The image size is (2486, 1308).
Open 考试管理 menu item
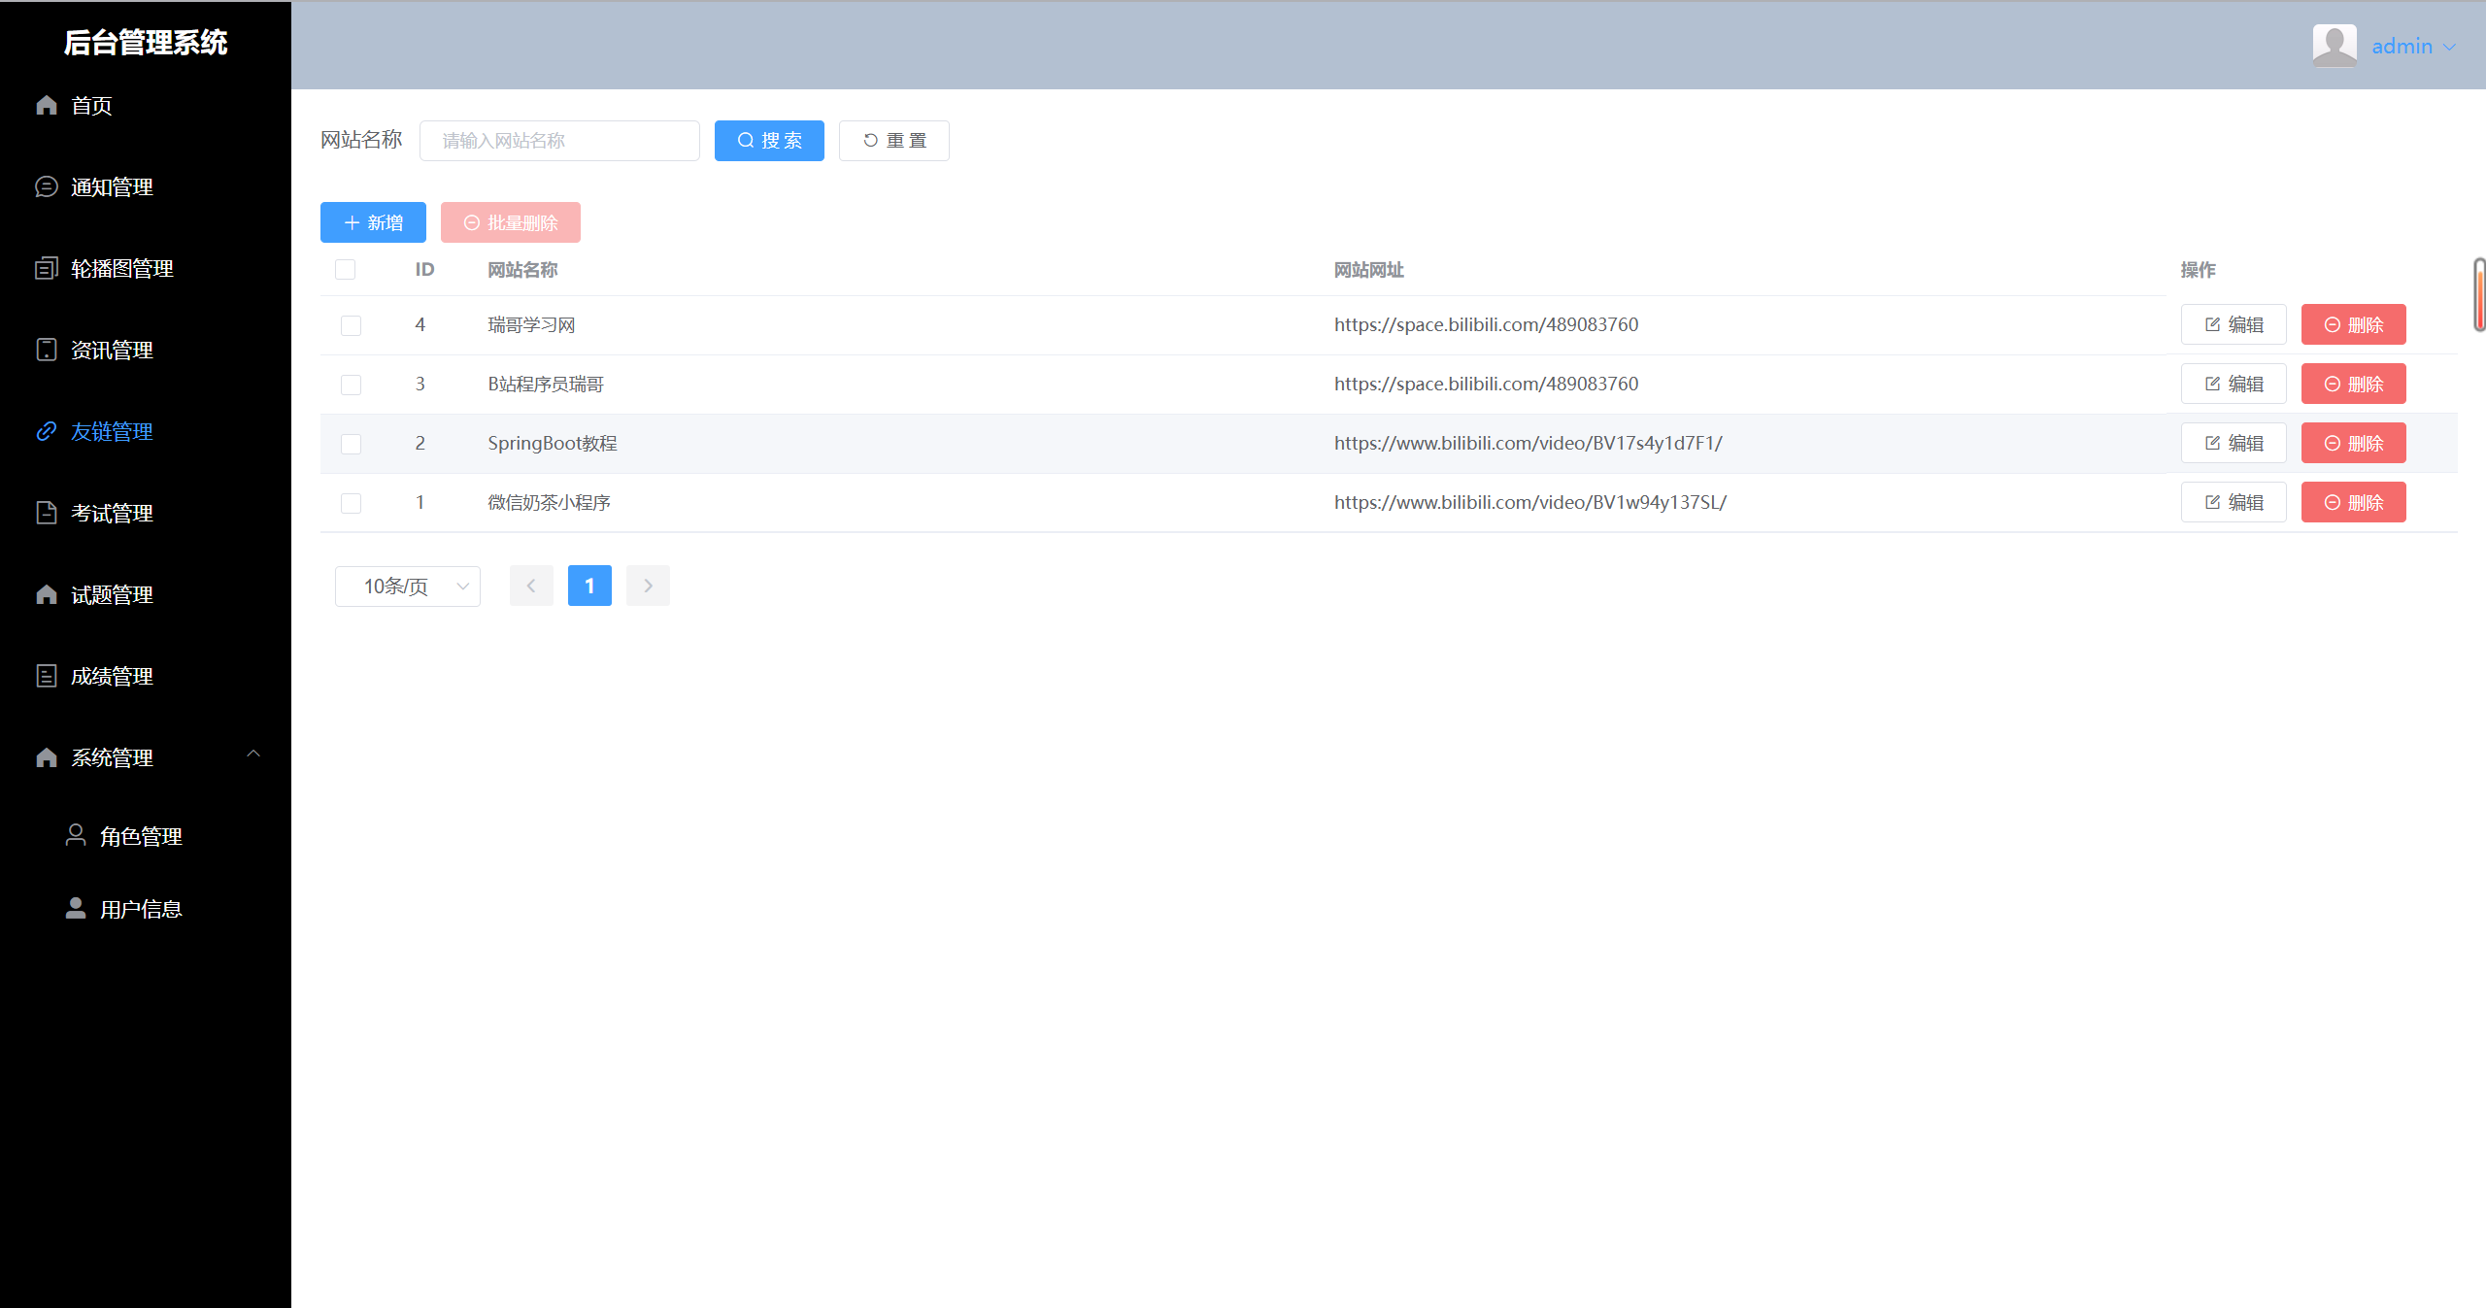click(x=146, y=513)
